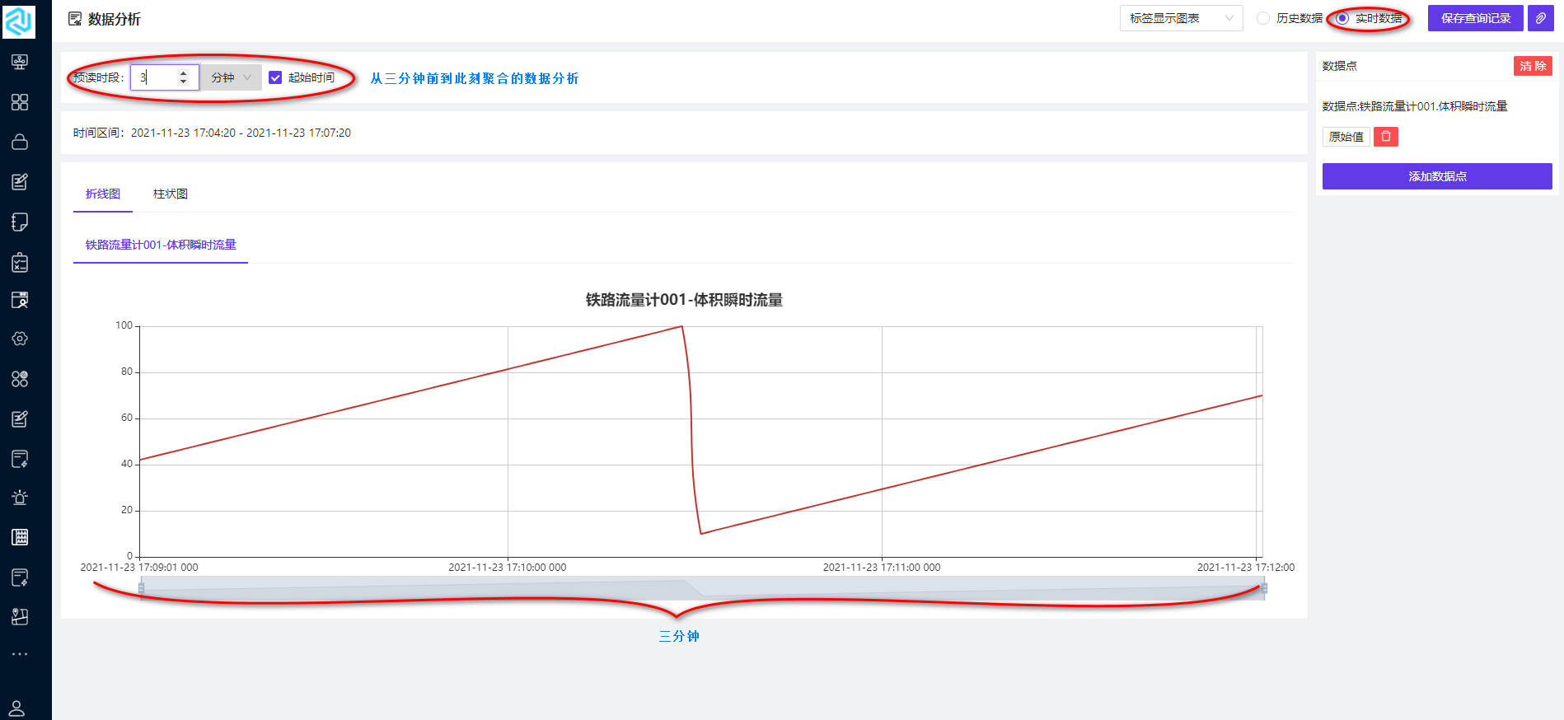Select the 铁路流量计001-体积瞬时流量 series tab
Screen dimensions: 1564x720
[161, 245]
